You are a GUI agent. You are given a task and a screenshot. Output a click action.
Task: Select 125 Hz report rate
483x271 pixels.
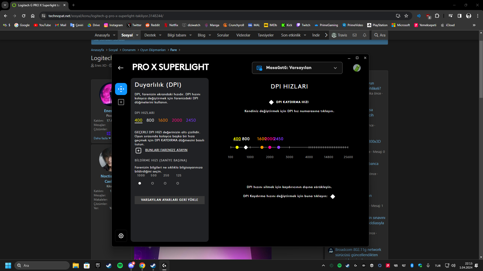tap(178, 183)
